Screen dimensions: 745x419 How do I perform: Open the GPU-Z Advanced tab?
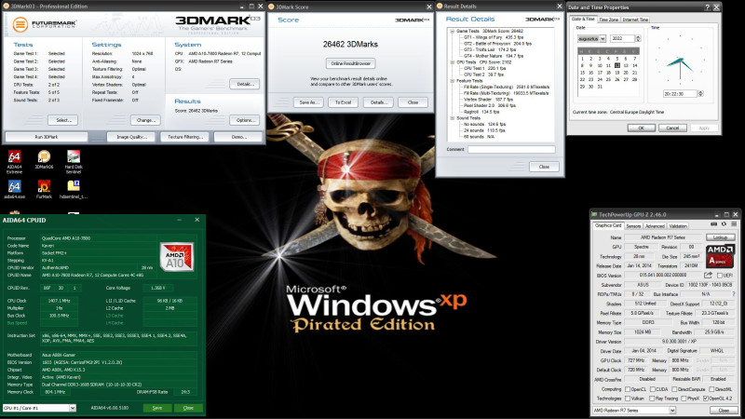(x=655, y=226)
